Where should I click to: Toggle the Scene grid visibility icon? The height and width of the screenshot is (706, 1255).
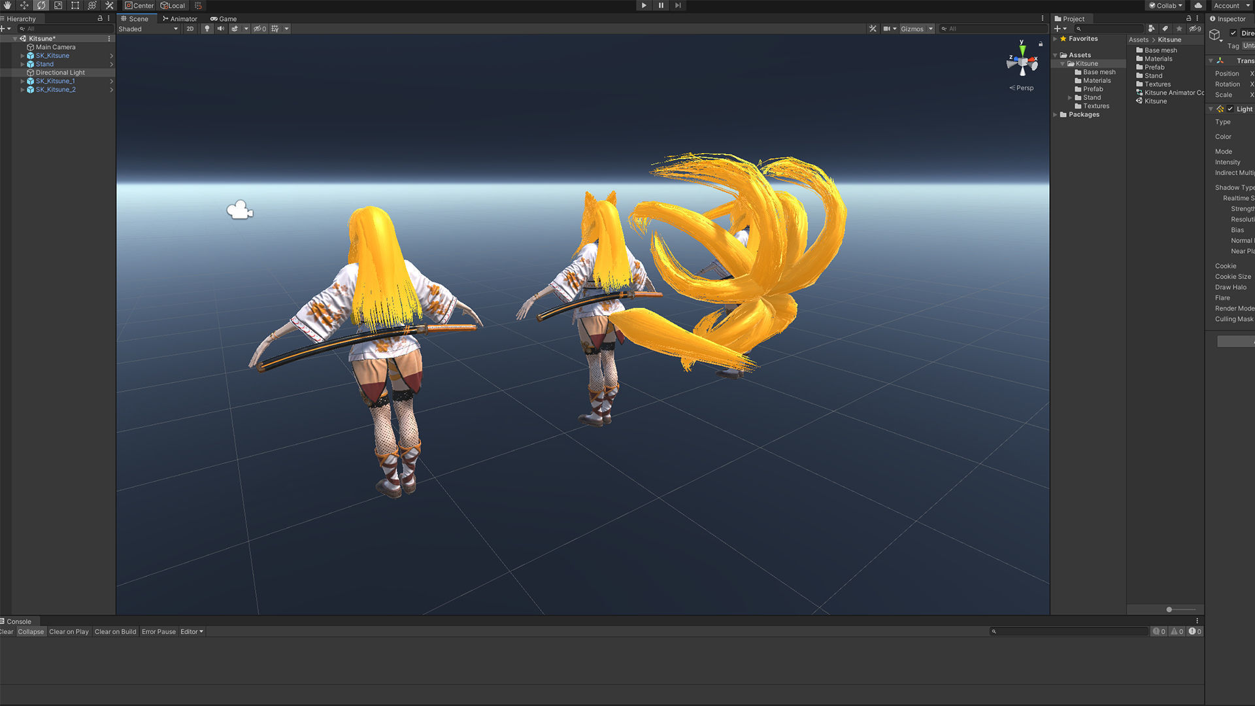click(x=275, y=29)
